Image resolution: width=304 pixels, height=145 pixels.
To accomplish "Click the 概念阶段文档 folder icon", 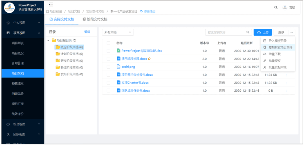I will point(57,47).
